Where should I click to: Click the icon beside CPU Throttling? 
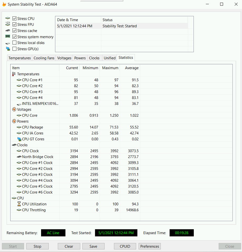click(19, 210)
